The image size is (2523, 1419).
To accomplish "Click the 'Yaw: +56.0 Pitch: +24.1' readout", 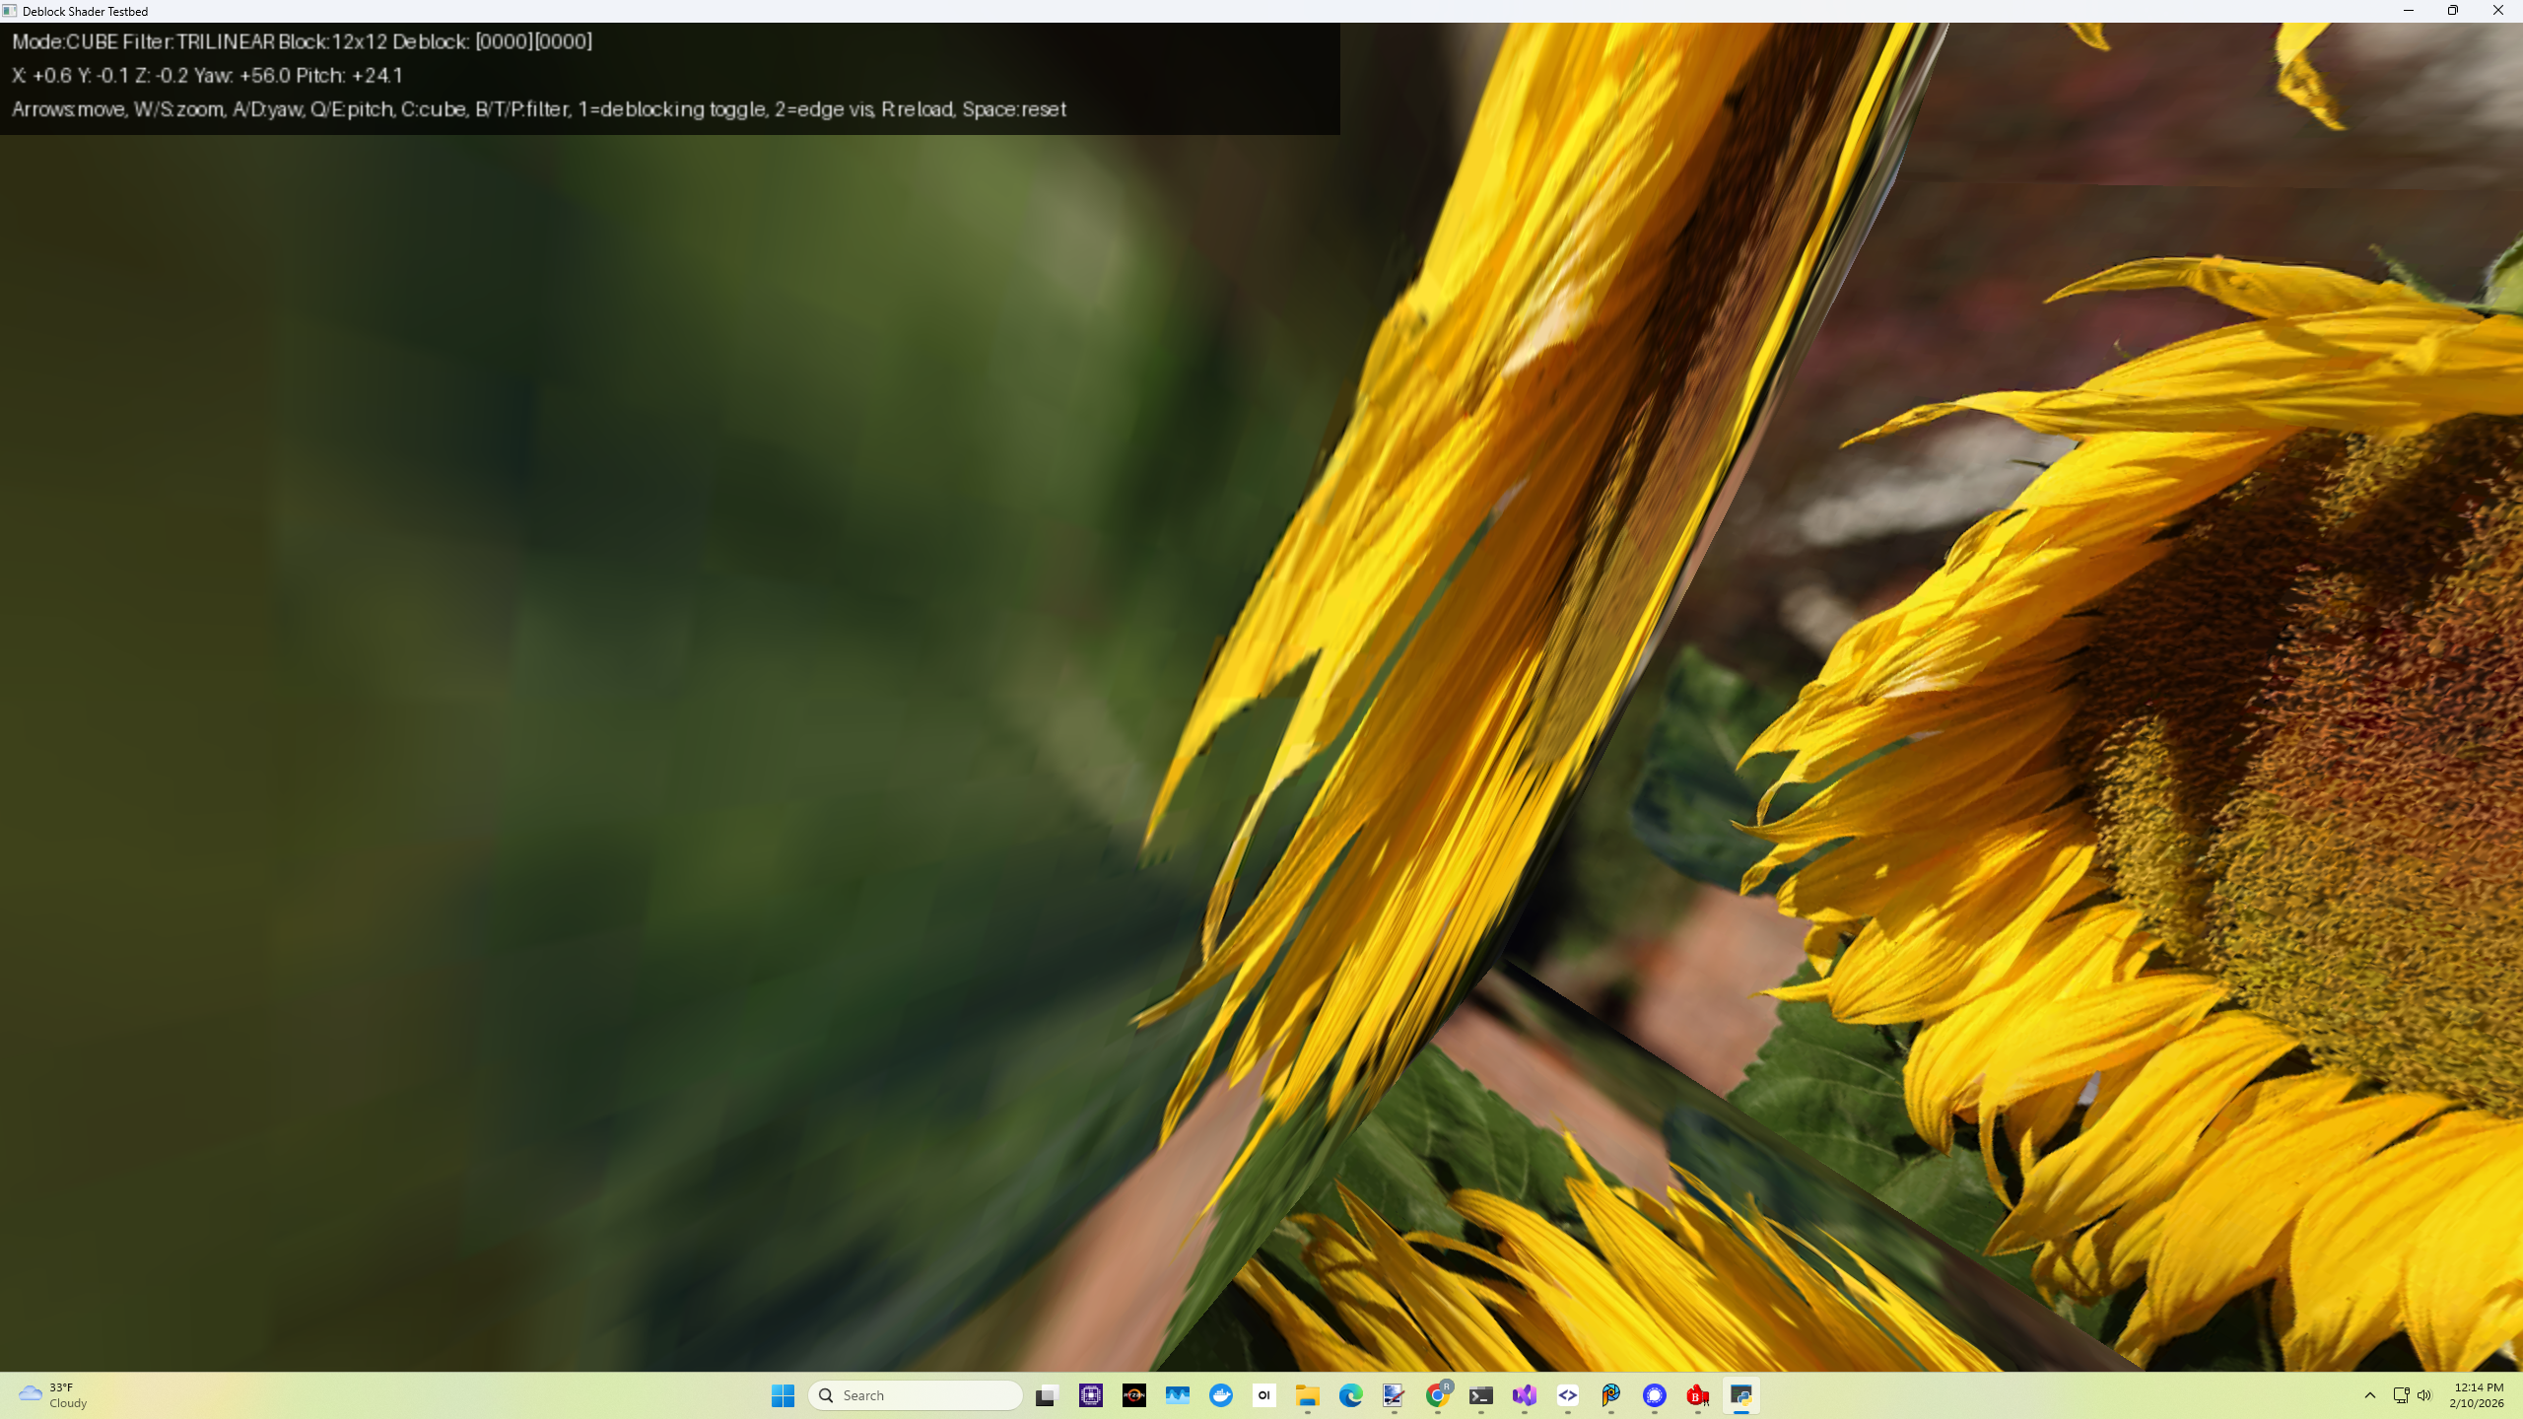I will click(x=300, y=76).
